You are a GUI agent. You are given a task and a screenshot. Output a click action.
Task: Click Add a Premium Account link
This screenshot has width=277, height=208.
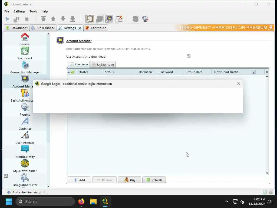coord(27,192)
